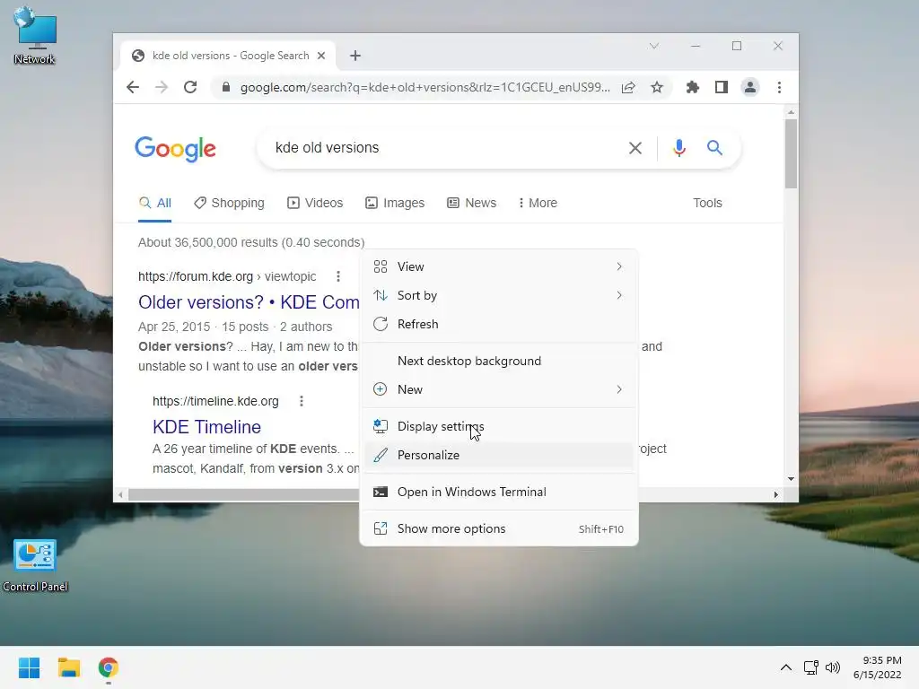Toggle Chrome's side panel icon
This screenshot has width=919, height=689.
[722, 87]
